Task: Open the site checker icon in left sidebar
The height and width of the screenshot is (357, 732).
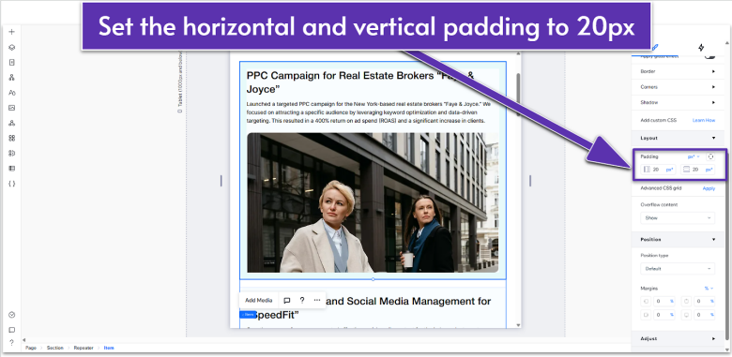Action: pos(12,315)
